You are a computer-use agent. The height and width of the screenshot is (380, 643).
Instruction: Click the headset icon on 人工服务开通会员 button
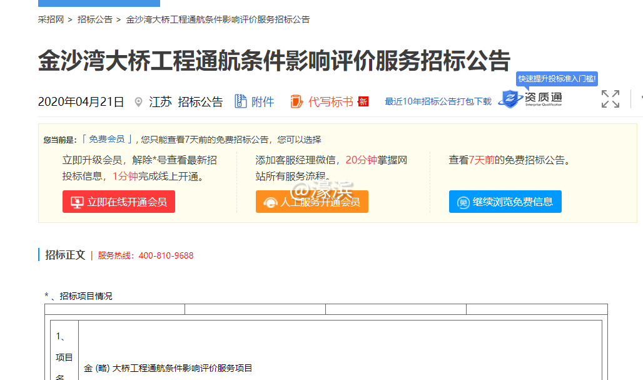click(x=269, y=202)
